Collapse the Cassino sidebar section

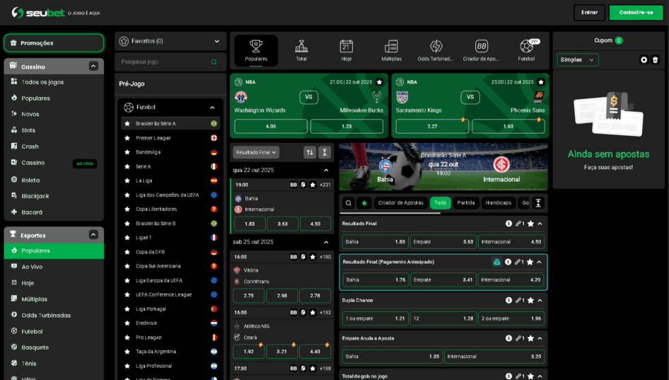pos(93,67)
